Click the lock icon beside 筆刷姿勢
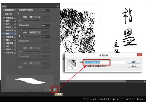 15,37
